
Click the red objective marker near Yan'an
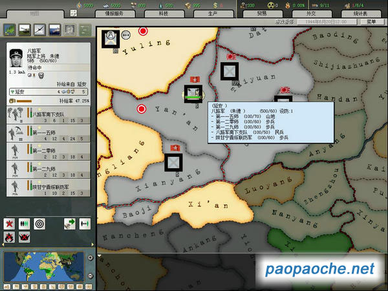click(141, 109)
